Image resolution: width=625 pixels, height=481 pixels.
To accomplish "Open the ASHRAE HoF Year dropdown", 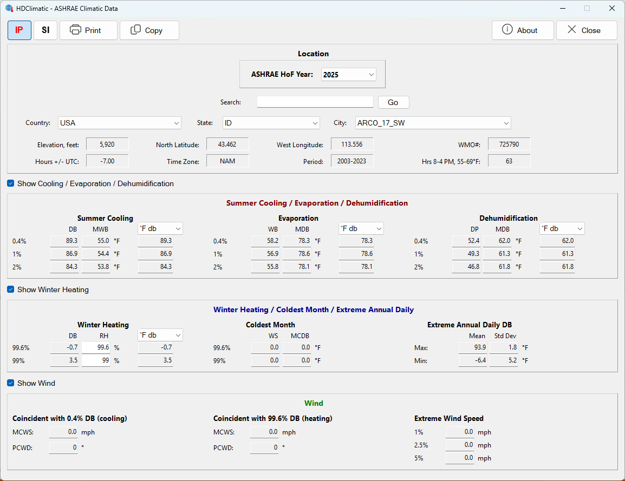I will point(348,75).
